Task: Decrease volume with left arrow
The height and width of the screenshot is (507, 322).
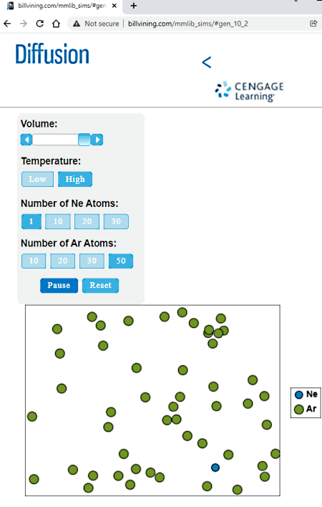Action: pyautogui.click(x=26, y=140)
